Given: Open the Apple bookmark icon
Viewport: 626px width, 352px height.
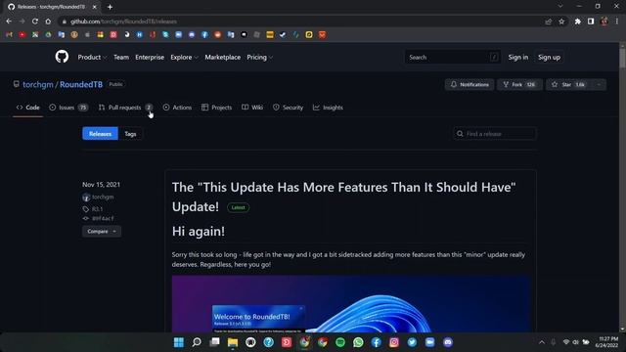Looking at the screenshot, I should click(x=87, y=35).
